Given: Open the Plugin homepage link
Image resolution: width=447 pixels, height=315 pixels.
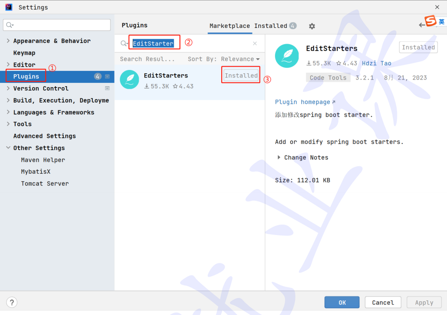Looking at the screenshot, I should (305, 102).
